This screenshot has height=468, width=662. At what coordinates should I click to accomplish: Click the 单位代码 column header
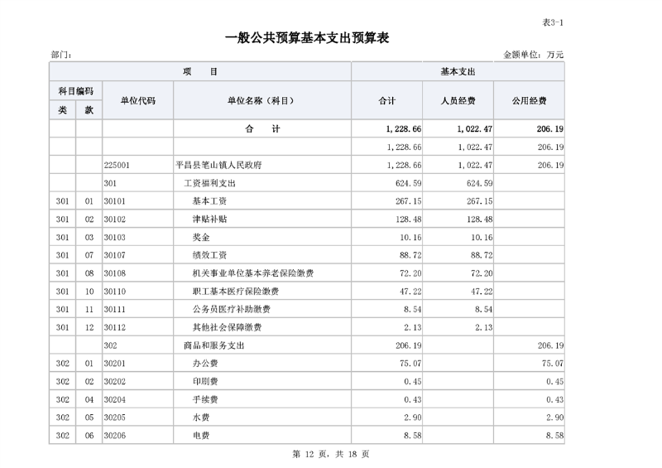coord(137,101)
